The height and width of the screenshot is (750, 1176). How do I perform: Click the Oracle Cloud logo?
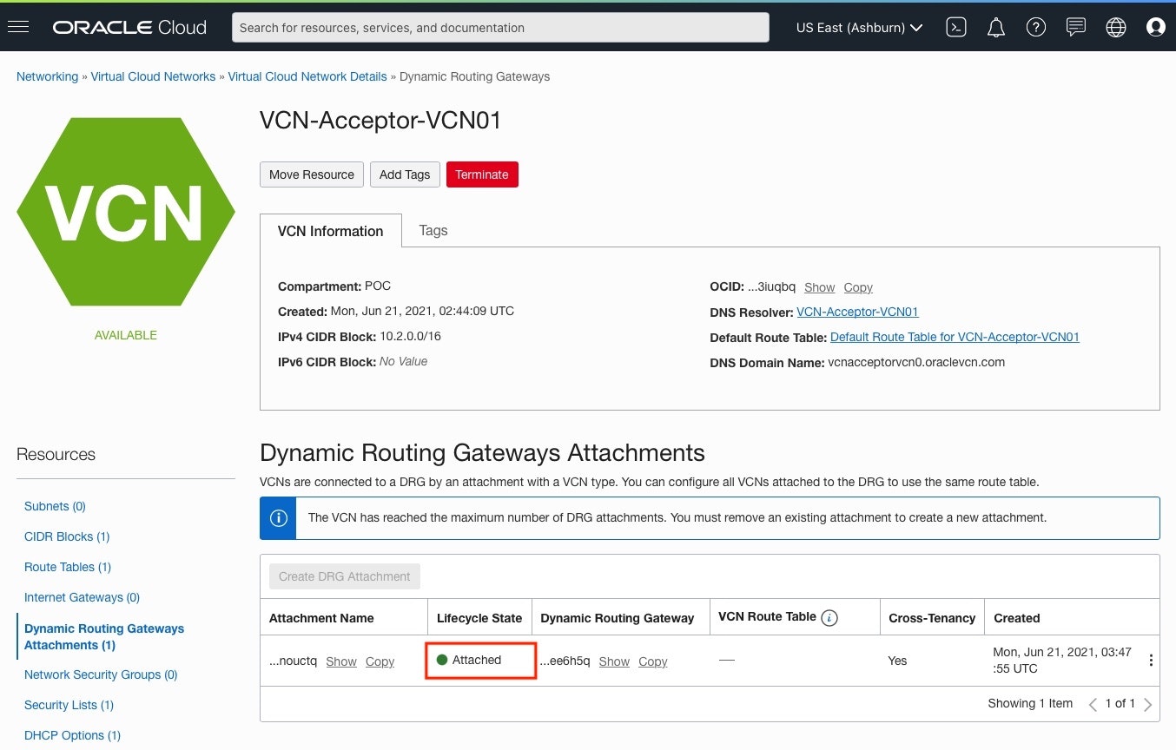[x=129, y=28]
